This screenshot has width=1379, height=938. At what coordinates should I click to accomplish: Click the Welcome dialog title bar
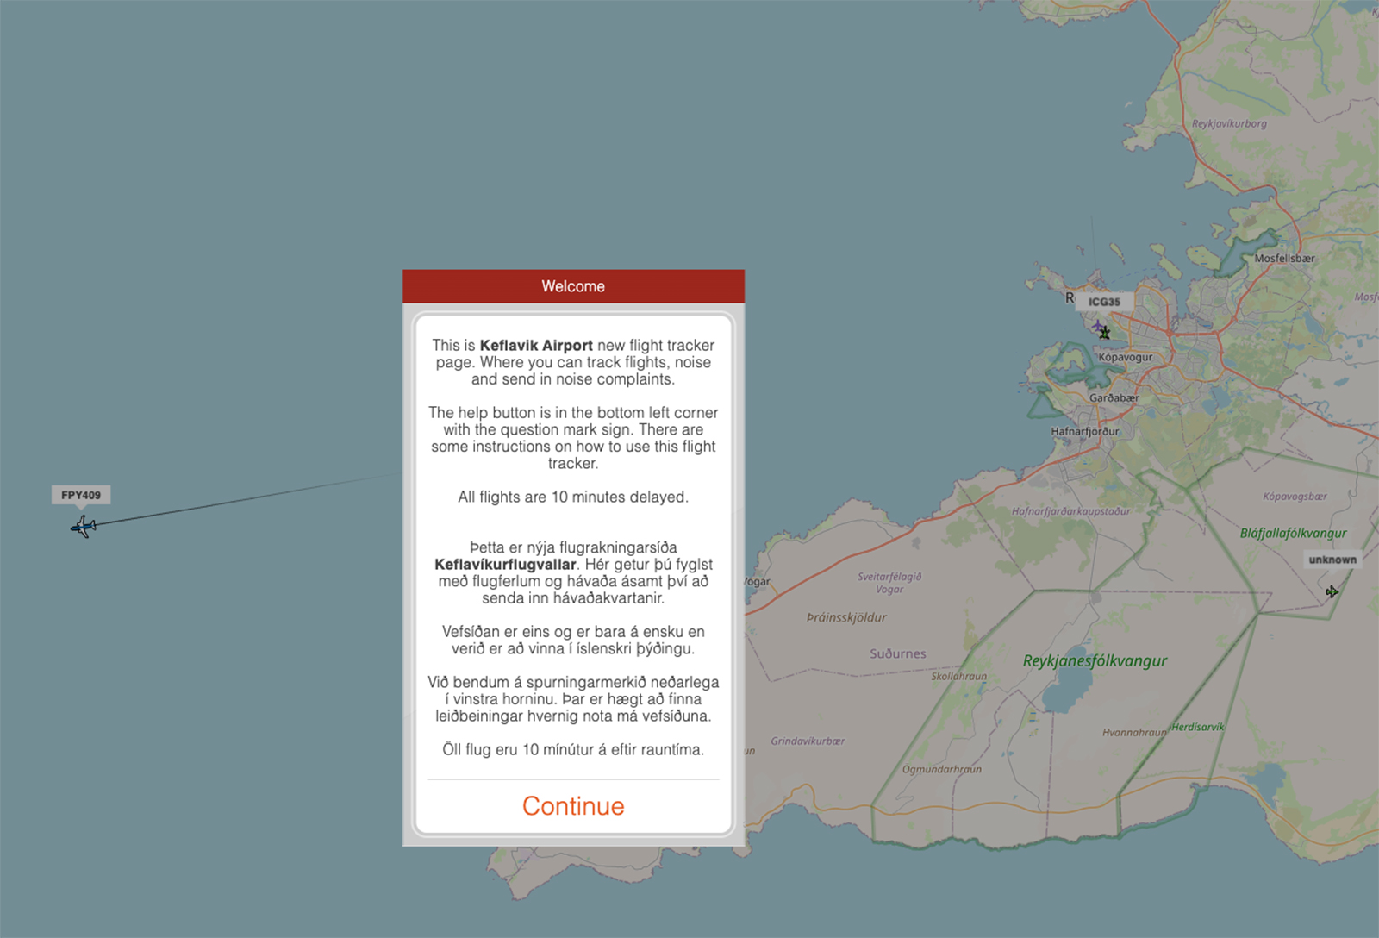[573, 286]
